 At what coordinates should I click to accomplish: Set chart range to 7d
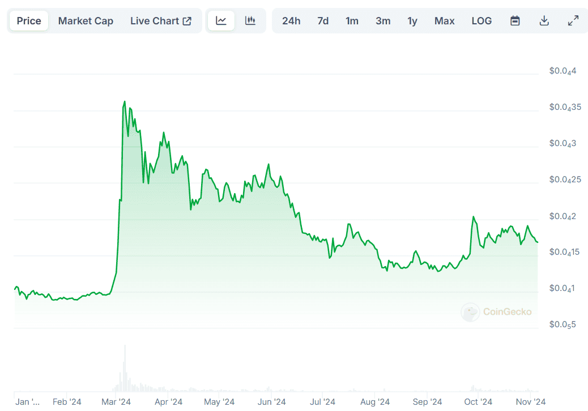[x=323, y=20]
